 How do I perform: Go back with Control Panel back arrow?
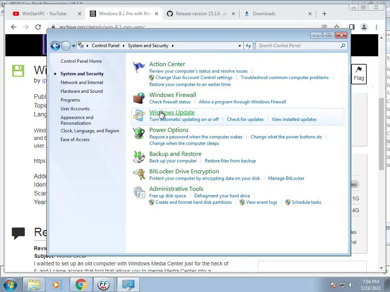pyautogui.click(x=55, y=46)
